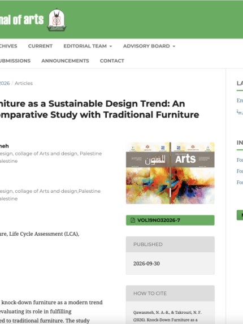Click the HOW TO CITE heading
This screenshot has height=324, width=243.
(x=150, y=293)
